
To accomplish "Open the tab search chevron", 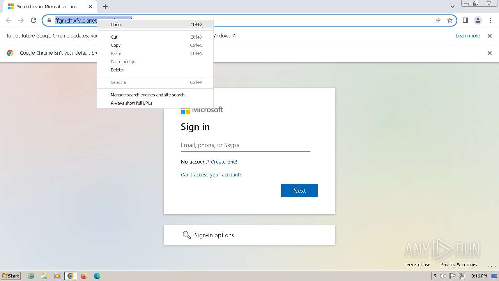I will (x=452, y=7).
